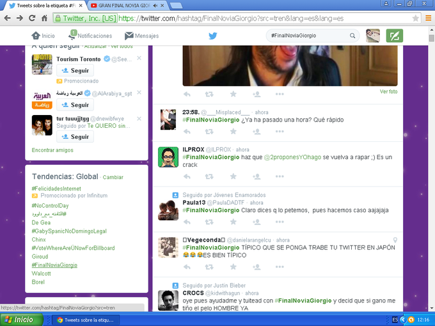435x326 pixels.
Task: Click the browser forward arrow
Action: pos(20,19)
